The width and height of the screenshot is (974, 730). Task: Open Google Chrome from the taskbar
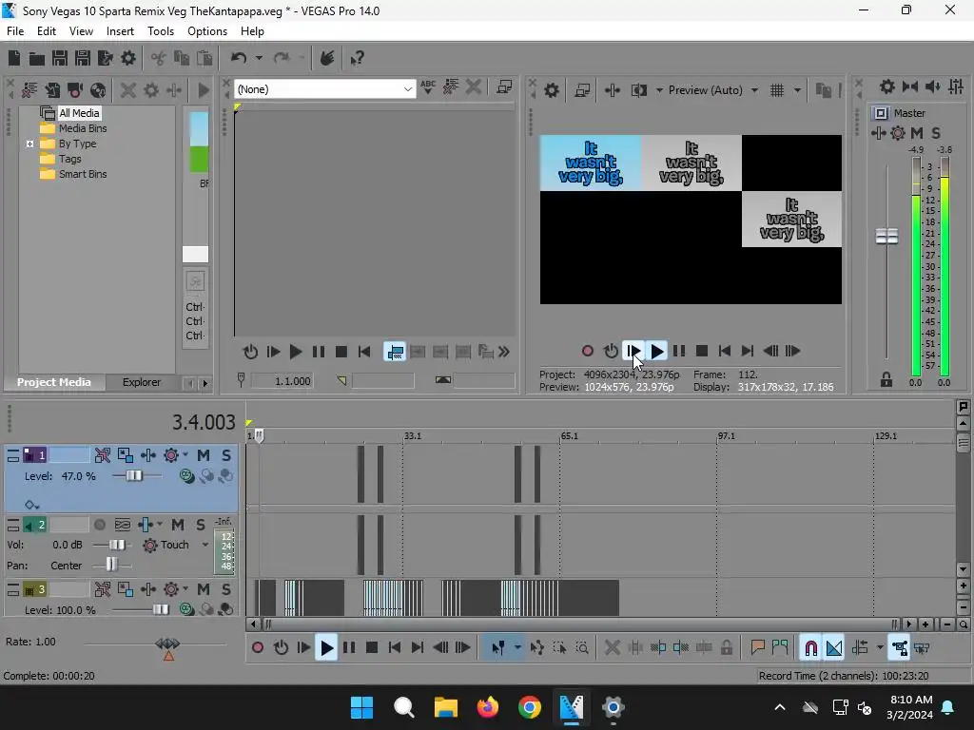point(529,707)
